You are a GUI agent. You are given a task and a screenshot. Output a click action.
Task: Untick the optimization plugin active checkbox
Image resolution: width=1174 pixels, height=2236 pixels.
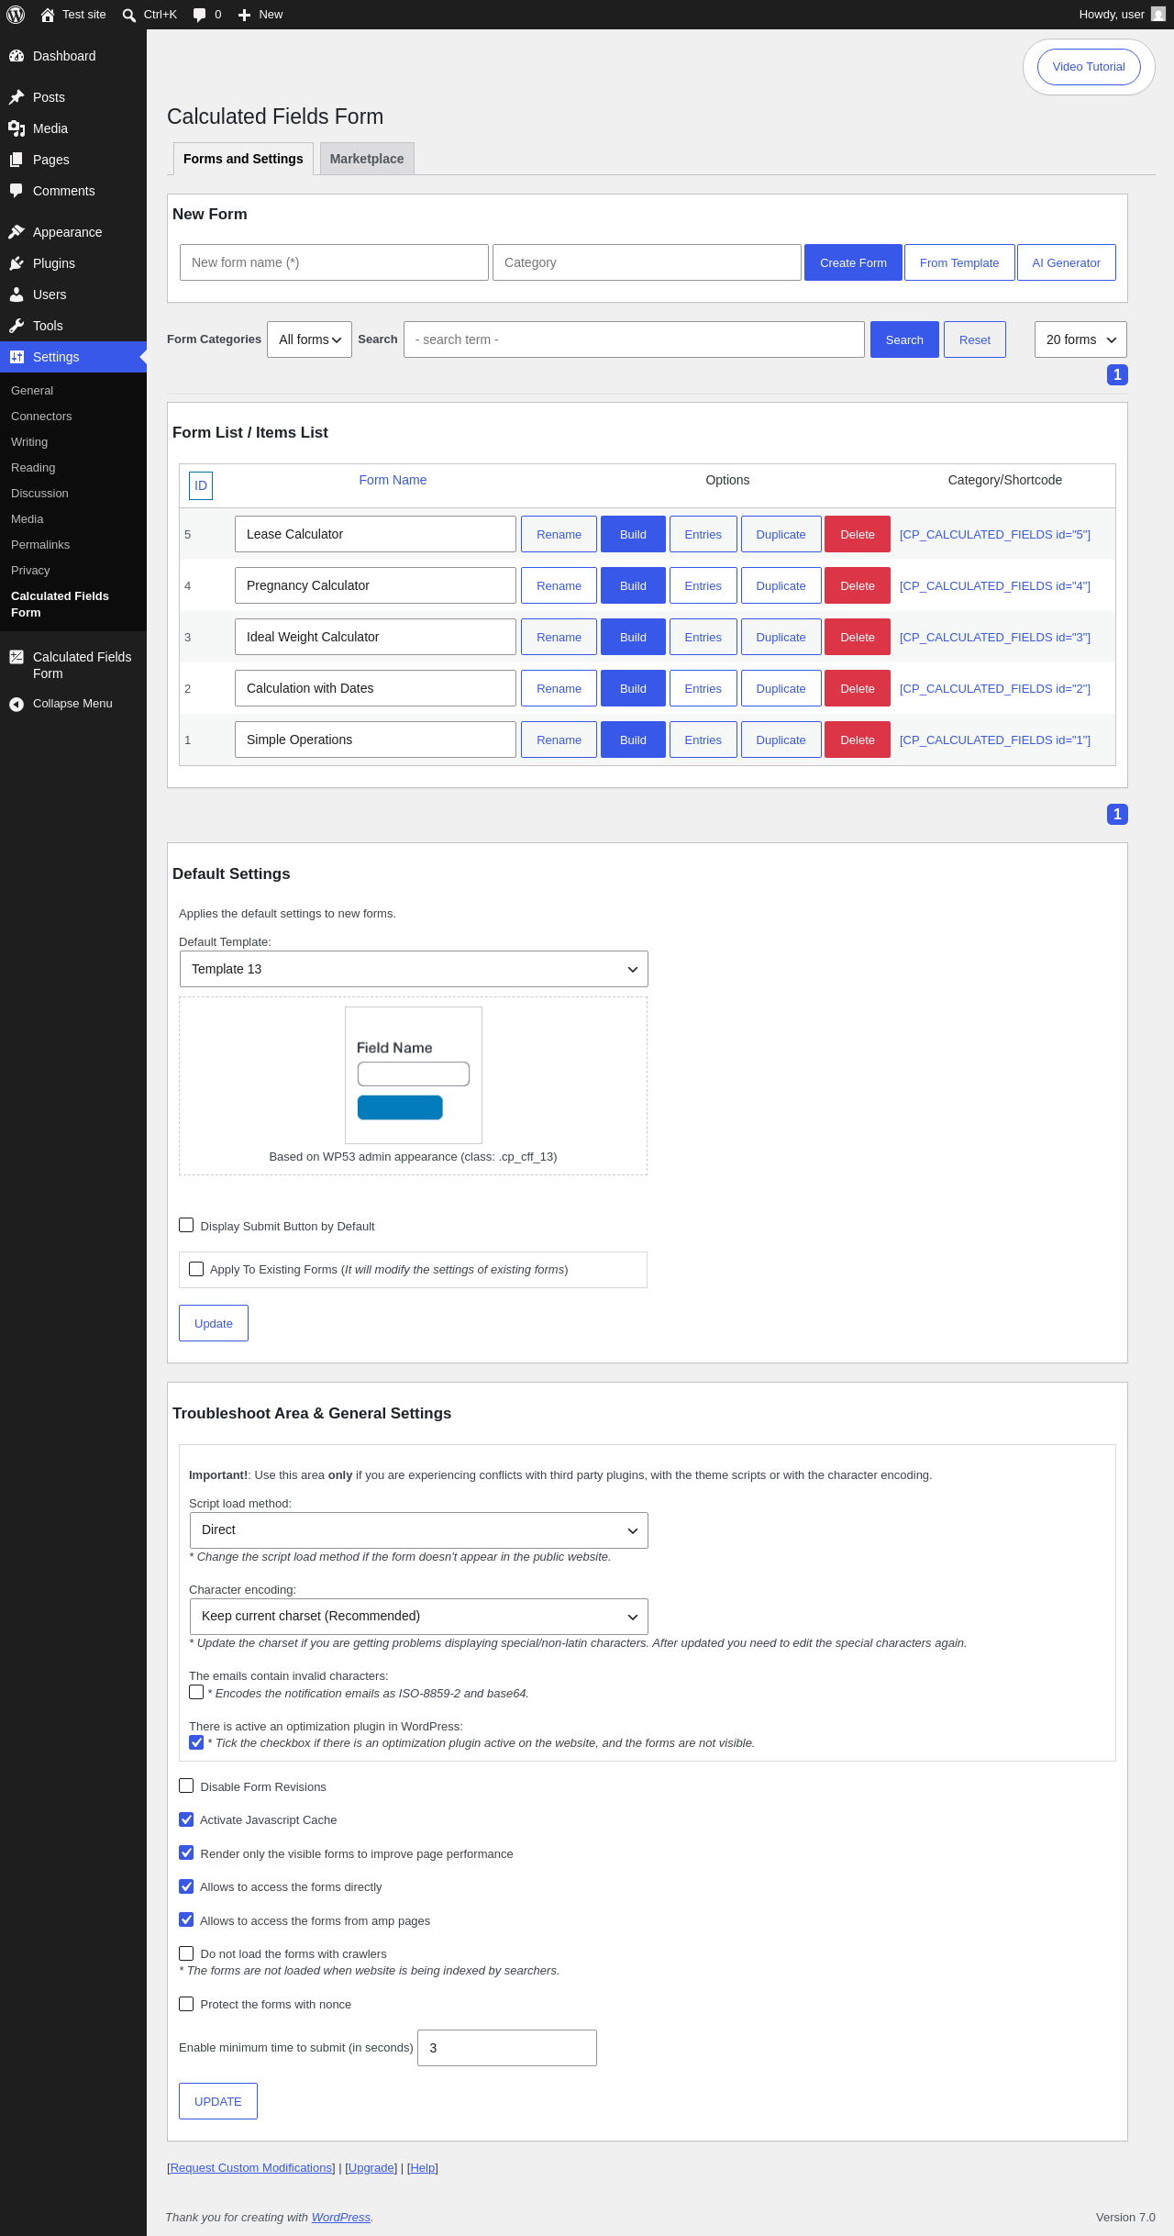[196, 1742]
